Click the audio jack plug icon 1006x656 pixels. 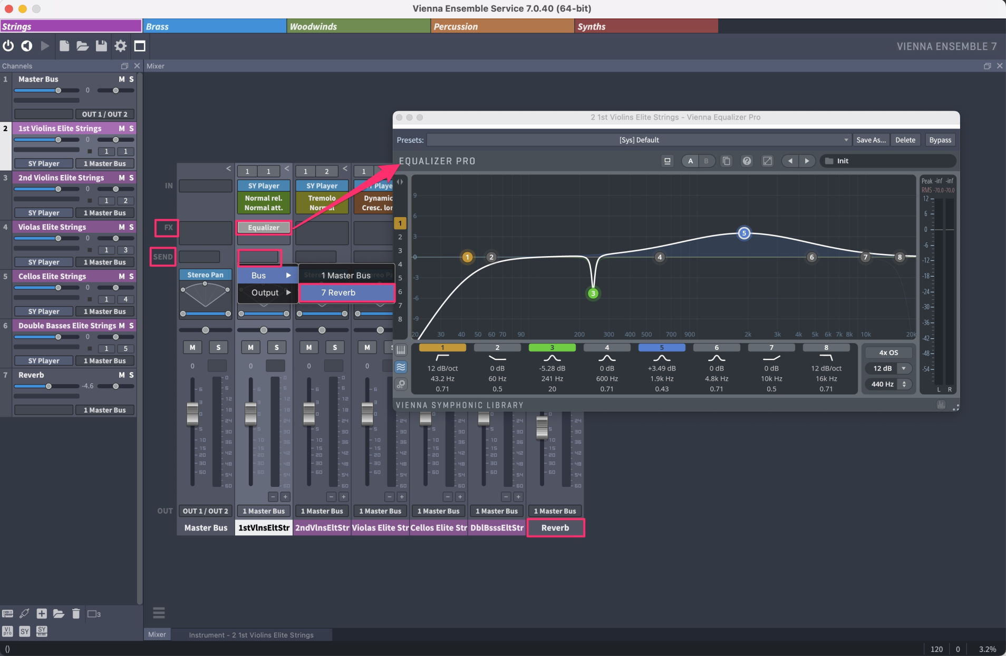24,613
